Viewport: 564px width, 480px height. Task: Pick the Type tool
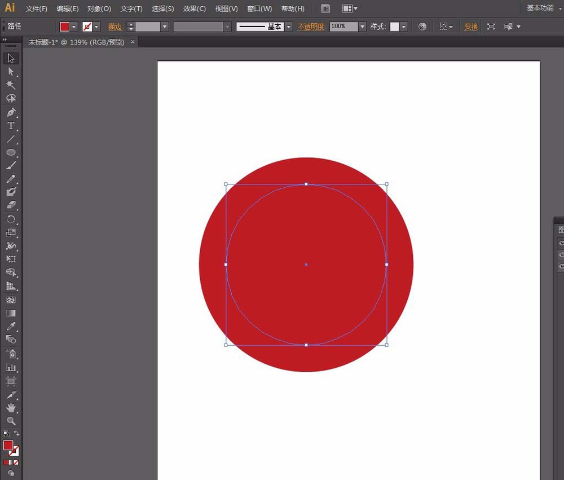tap(11, 126)
